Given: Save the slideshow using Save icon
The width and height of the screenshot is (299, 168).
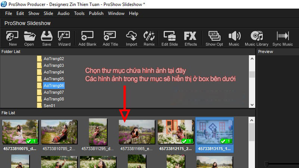Looking at the screenshot, I should 46,38.
